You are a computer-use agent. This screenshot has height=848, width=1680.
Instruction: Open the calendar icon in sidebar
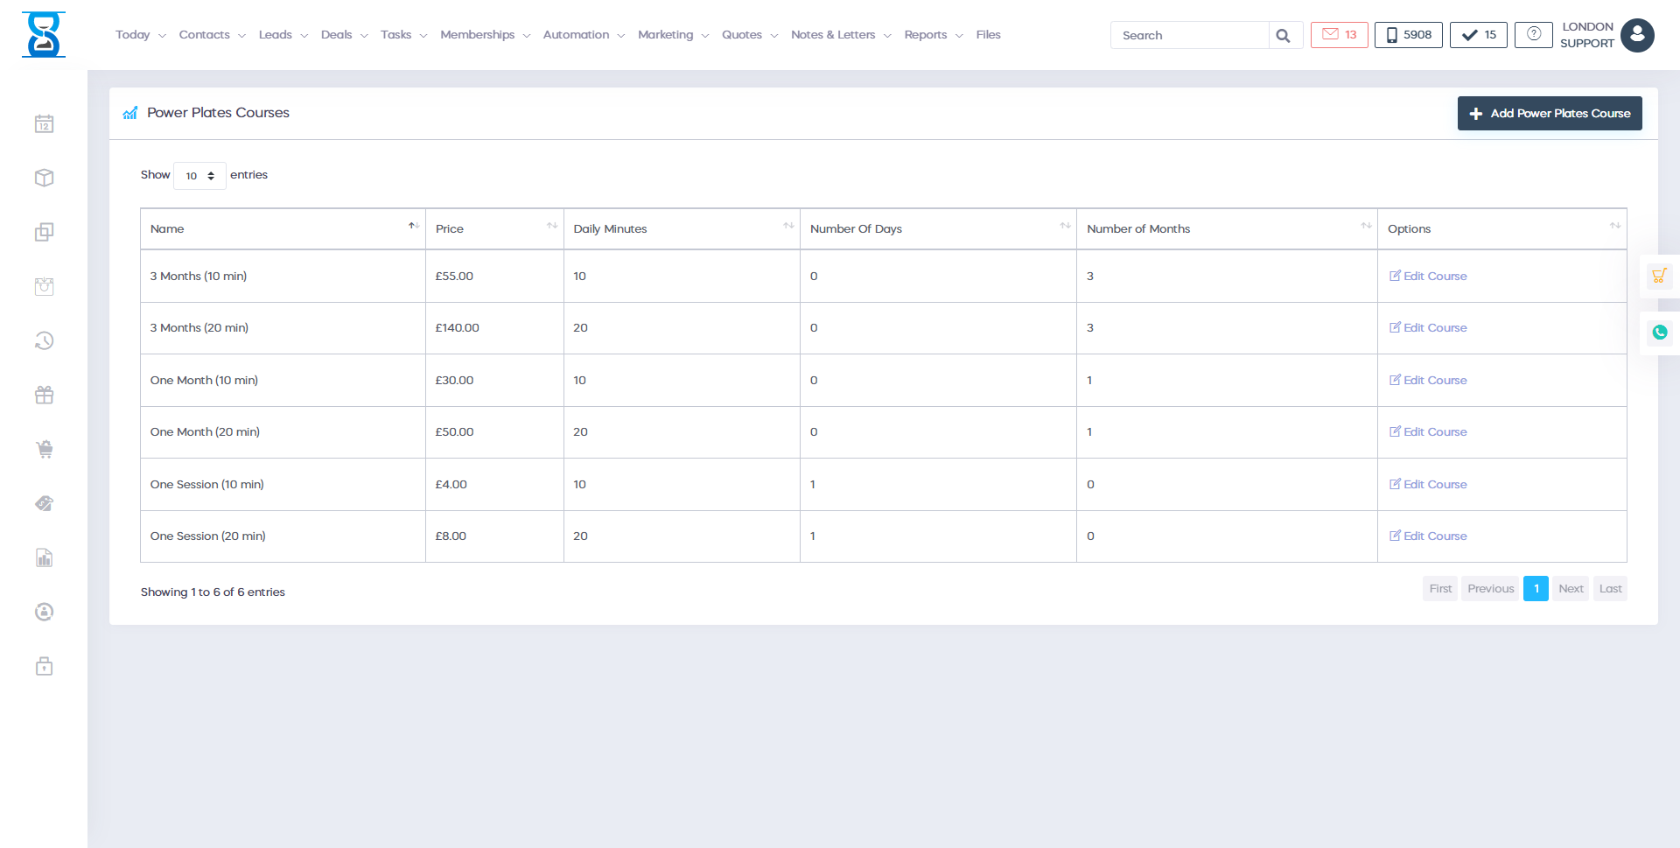[x=44, y=124]
